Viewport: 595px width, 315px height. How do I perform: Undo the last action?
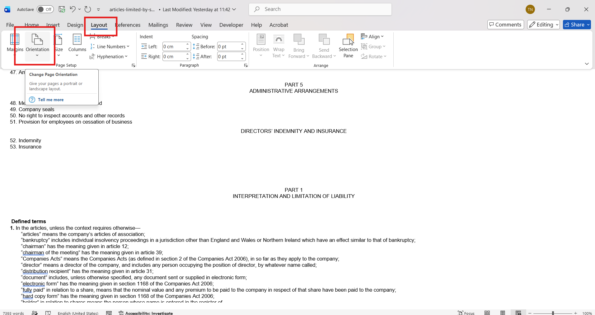(x=73, y=9)
